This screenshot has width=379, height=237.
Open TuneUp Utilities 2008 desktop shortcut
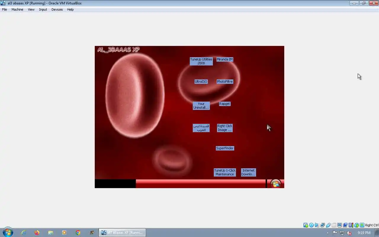coord(201,61)
